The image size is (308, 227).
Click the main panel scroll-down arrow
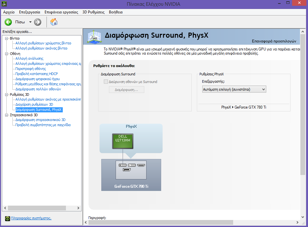point(303,217)
